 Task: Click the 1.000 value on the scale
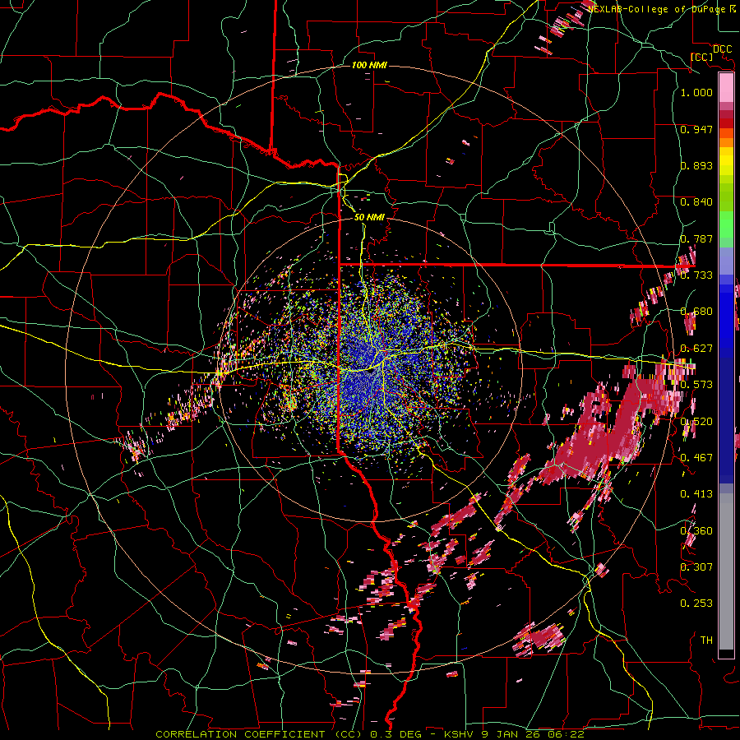click(696, 92)
